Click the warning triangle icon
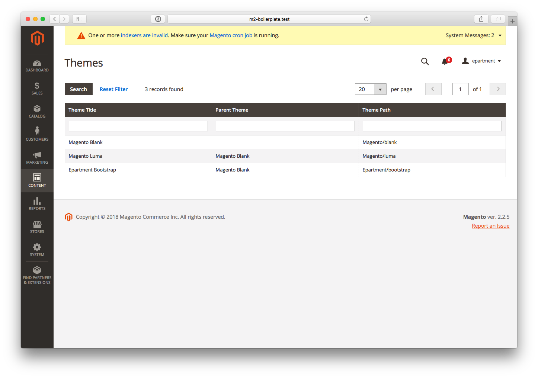538x378 pixels. tap(81, 36)
